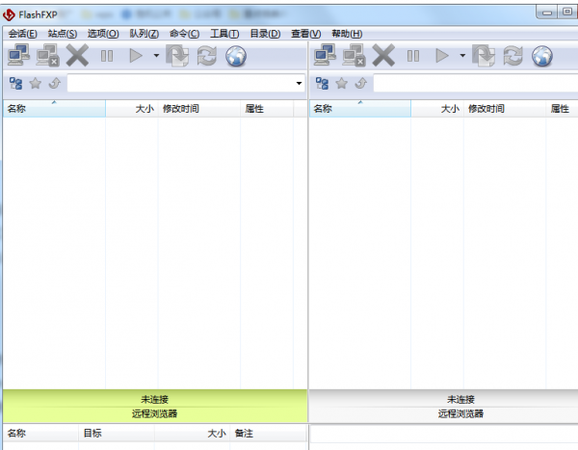Click the left 未连接 status bar
Viewport: 578px width, 450px height.
[154, 398]
